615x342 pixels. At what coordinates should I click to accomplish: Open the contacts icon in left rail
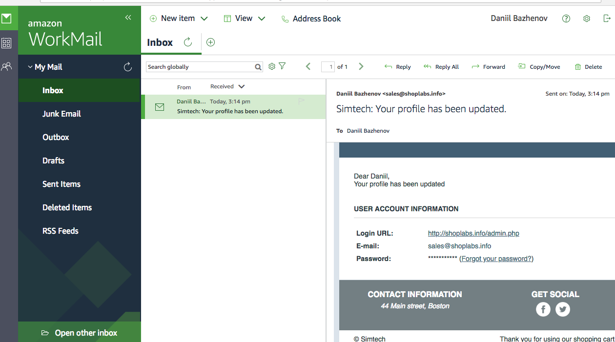(x=6, y=67)
